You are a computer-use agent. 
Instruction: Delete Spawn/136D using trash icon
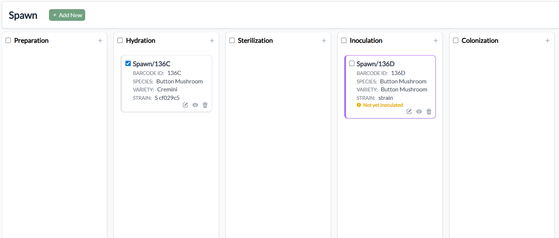click(429, 112)
